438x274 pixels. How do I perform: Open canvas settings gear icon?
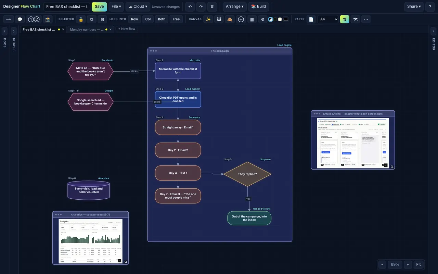pyautogui.click(x=263, y=19)
